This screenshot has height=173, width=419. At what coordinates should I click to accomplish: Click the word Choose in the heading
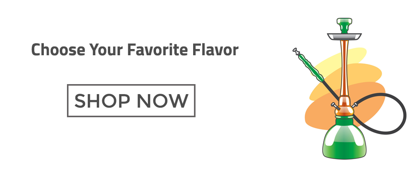[58, 50]
